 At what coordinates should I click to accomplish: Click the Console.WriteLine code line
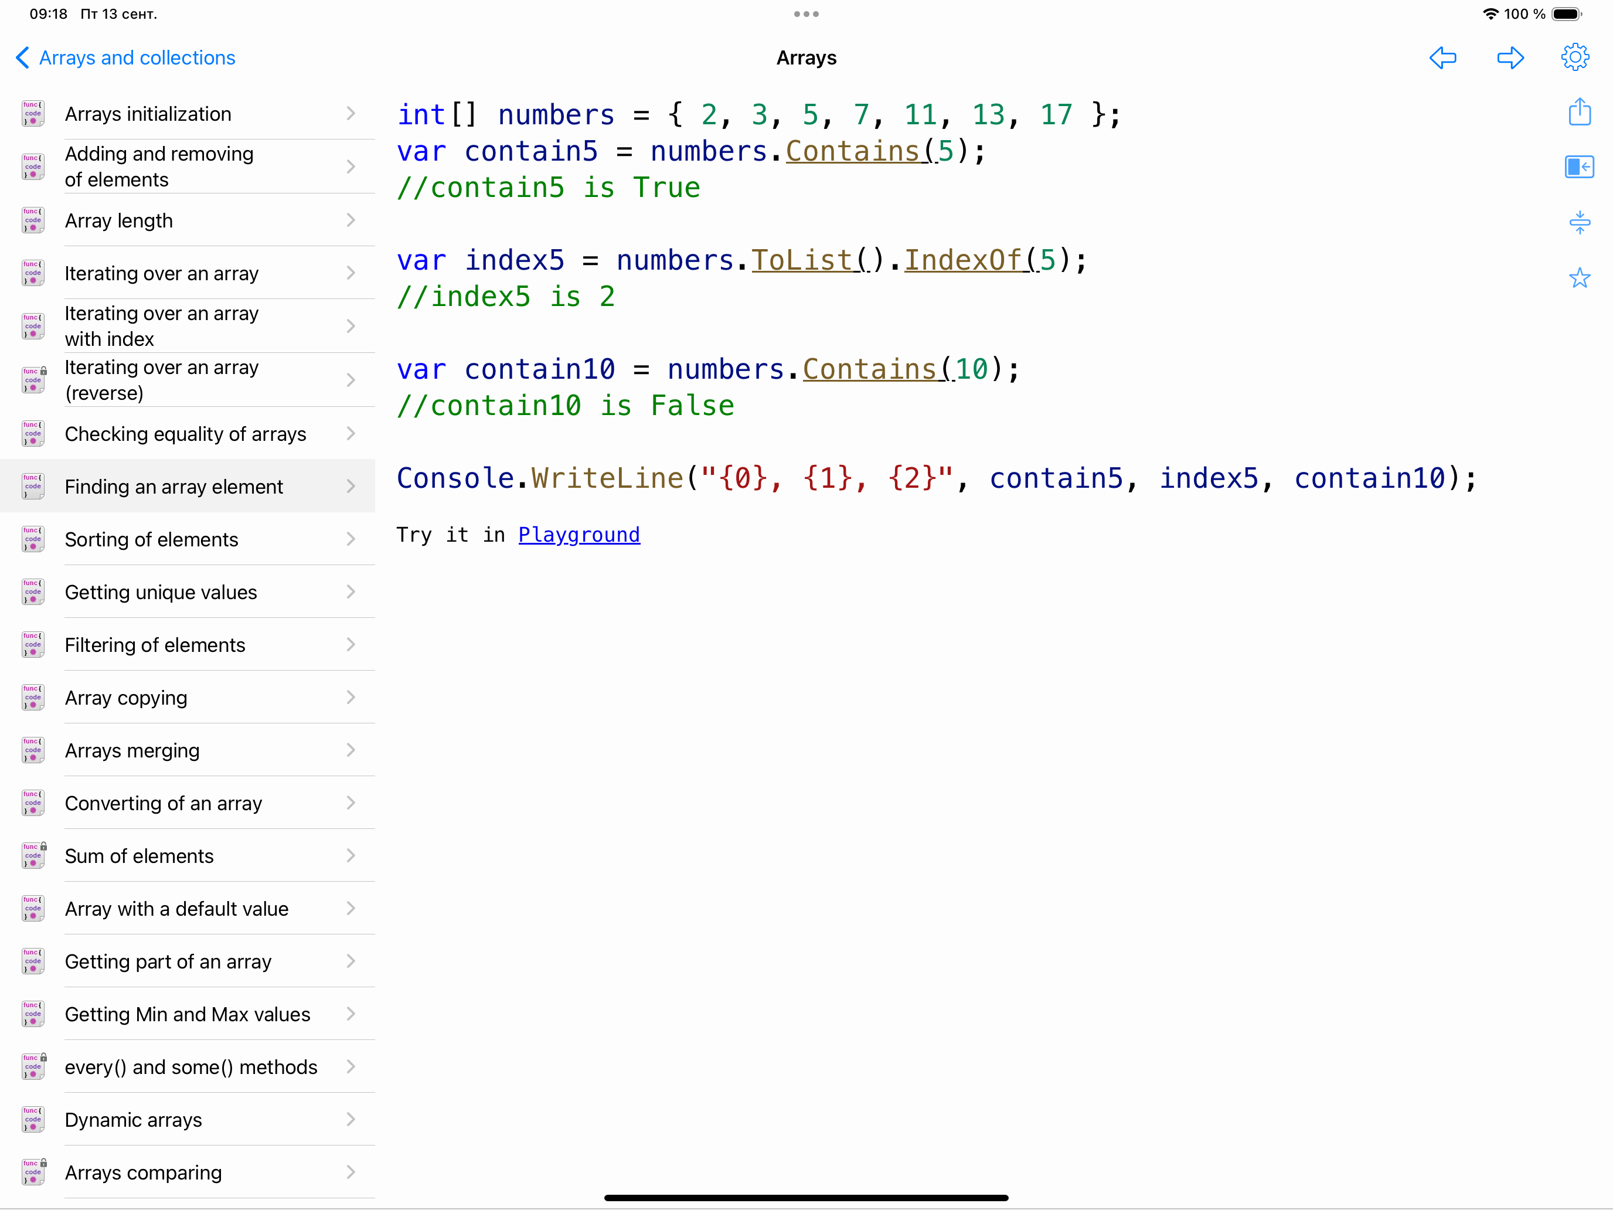(x=936, y=478)
